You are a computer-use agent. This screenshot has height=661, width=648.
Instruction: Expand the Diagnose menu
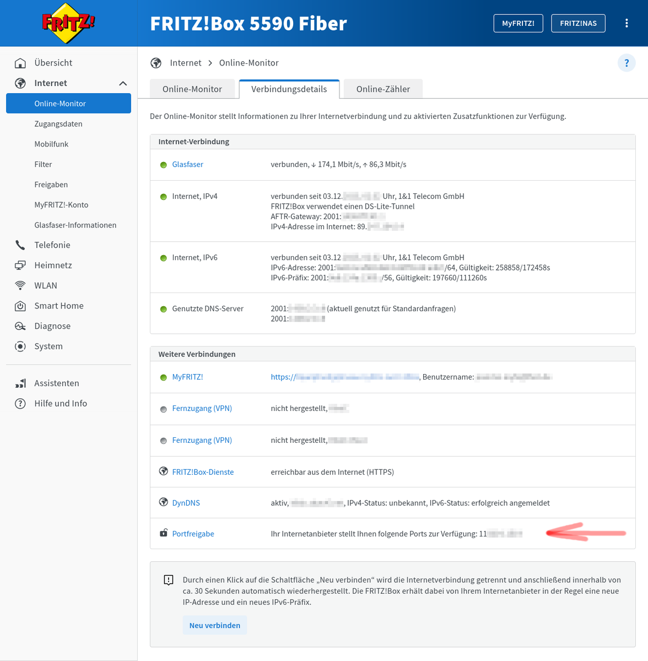point(52,326)
